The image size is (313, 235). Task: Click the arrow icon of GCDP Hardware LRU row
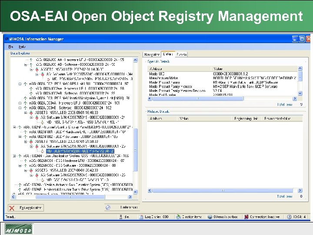click(x=25, y=132)
